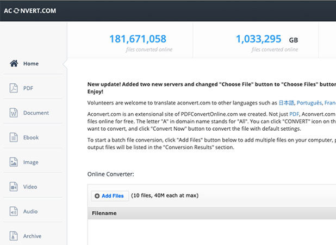Open the Audio music note icon
The image size is (336, 245).
tap(14, 211)
